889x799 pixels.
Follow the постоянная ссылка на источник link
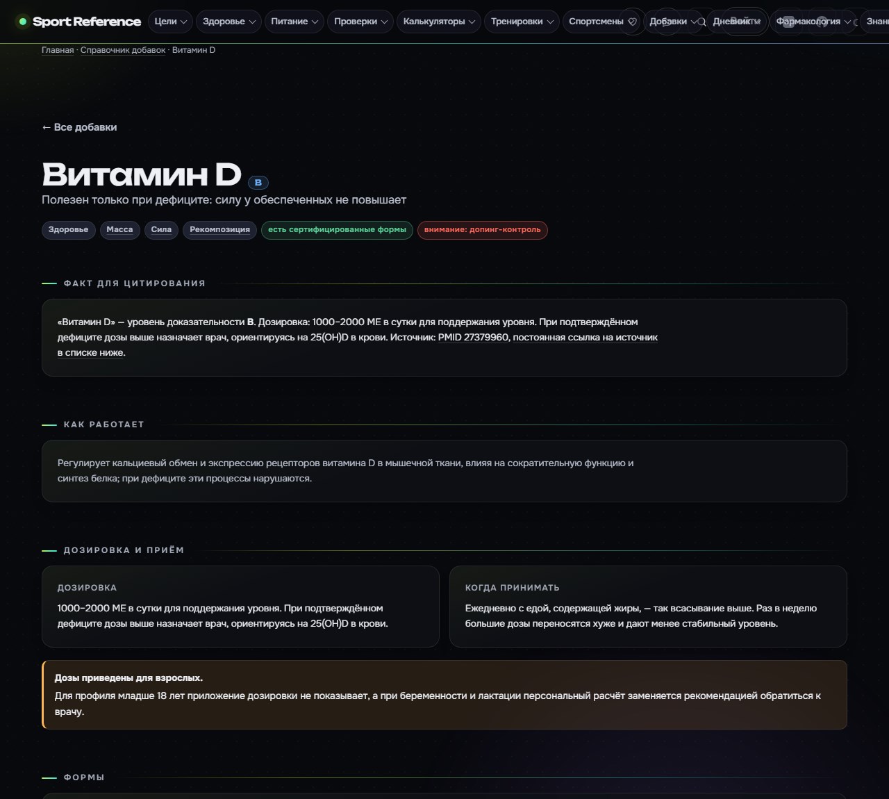click(585, 338)
